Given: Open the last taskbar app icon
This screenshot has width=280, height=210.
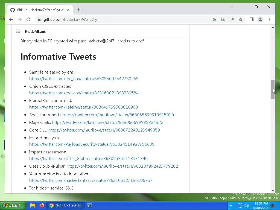Looking at the screenshot, I should [x=89, y=205].
